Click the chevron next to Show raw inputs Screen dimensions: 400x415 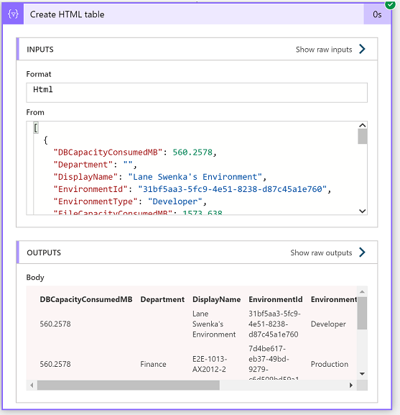coord(362,49)
